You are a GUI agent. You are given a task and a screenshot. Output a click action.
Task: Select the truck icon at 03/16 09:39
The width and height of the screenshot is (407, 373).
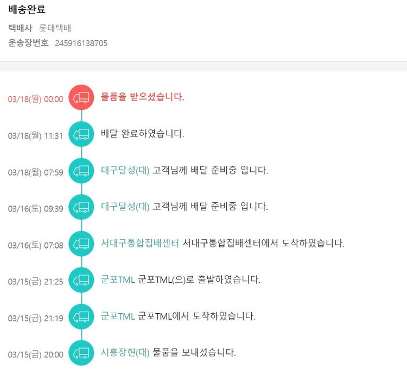[81, 207]
